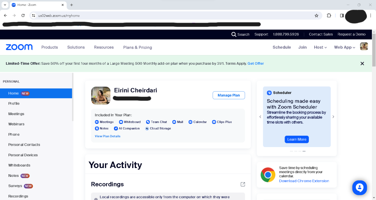Select Meetings in the sidebar
Image resolution: width=376 pixels, height=200 pixels.
16,114
